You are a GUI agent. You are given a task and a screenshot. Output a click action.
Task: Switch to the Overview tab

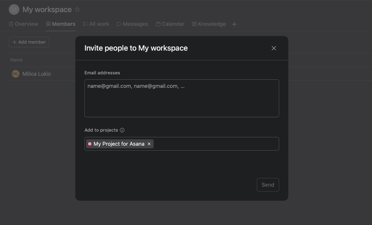pyautogui.click(x=23, y=23)
